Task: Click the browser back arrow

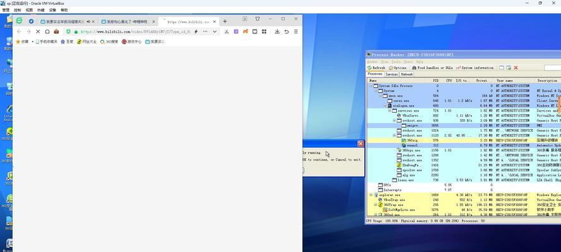Action: pos(20,31)
